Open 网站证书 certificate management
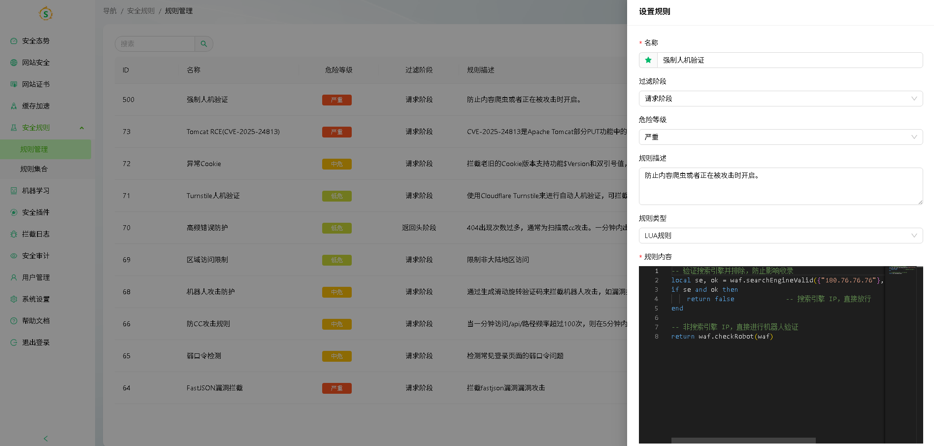934x446 pixels. click(x=13, y=84)
